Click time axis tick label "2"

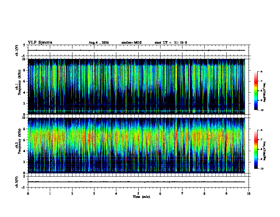pos(72,194)
